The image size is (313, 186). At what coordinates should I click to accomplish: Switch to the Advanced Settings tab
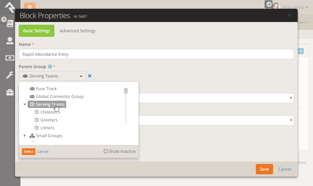77,31
